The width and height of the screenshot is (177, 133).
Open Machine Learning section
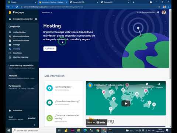coord(21,57)
